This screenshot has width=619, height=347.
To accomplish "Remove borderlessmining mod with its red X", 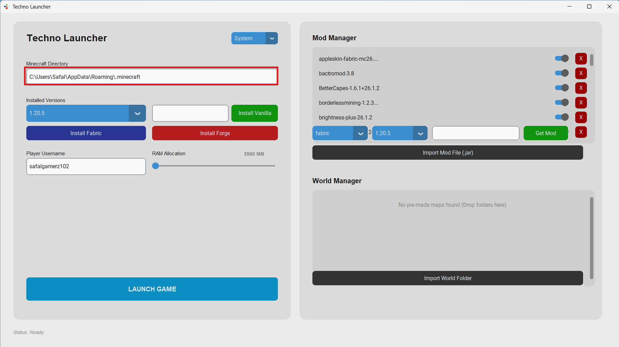I will (x=581, y=103).
